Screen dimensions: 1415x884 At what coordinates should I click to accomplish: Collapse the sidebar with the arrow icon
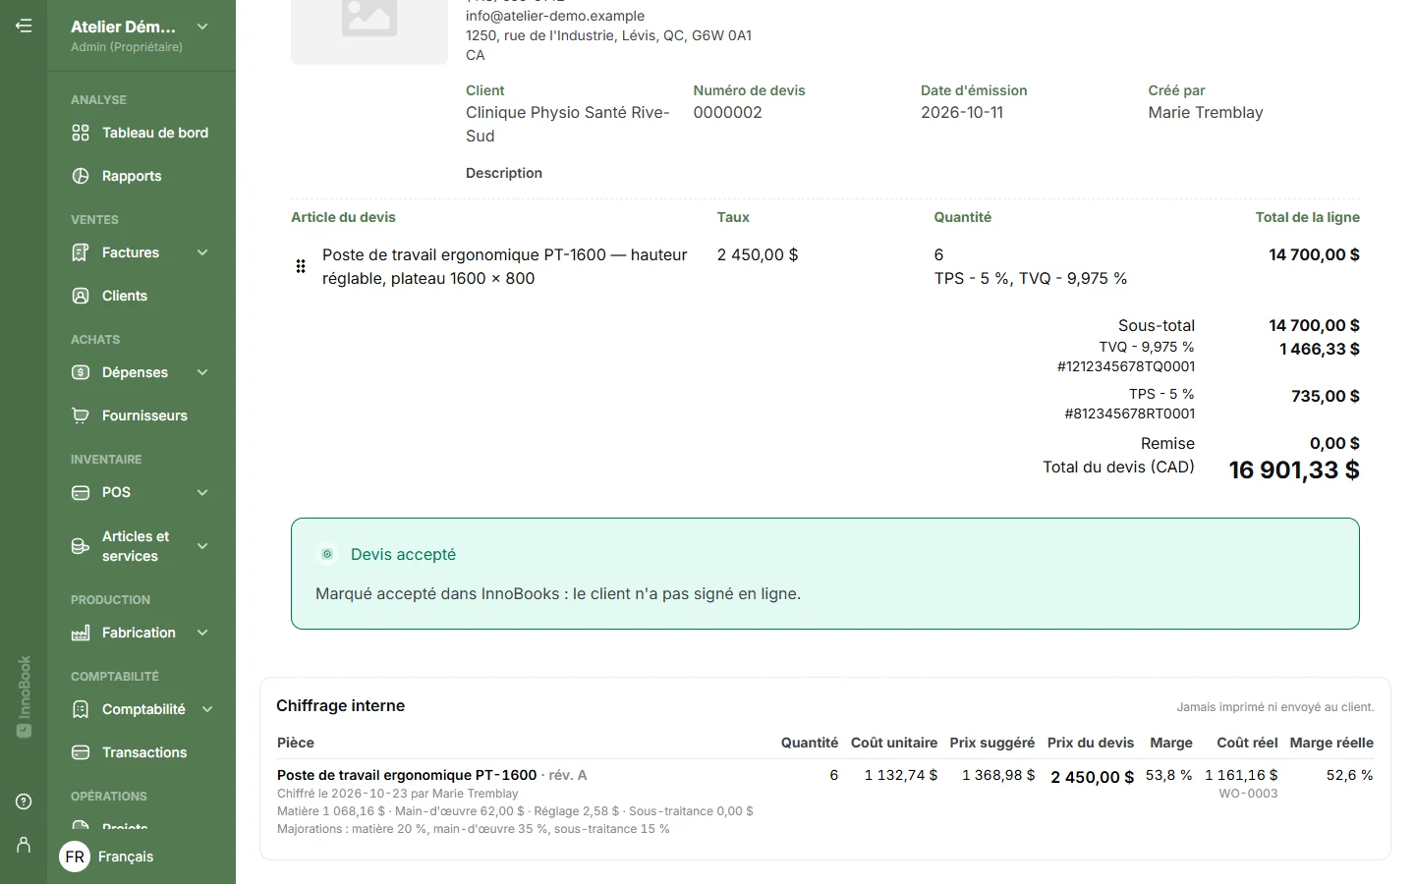click(x=24, y=27)
